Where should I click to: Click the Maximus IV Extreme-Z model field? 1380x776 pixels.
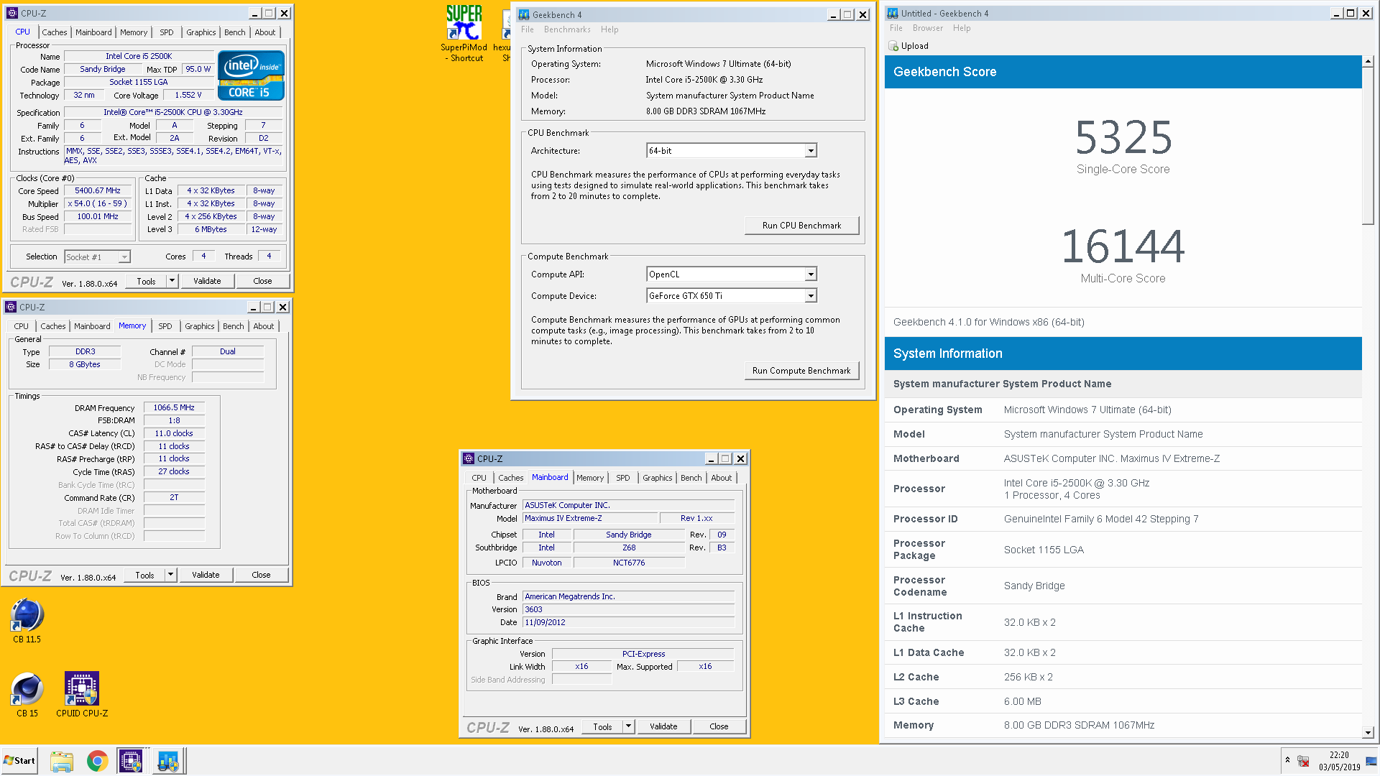point(590,519)
